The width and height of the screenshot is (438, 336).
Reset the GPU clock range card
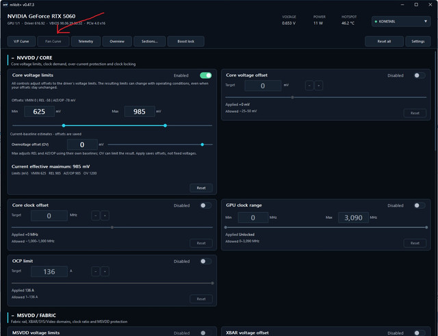[x=415, y=243]
